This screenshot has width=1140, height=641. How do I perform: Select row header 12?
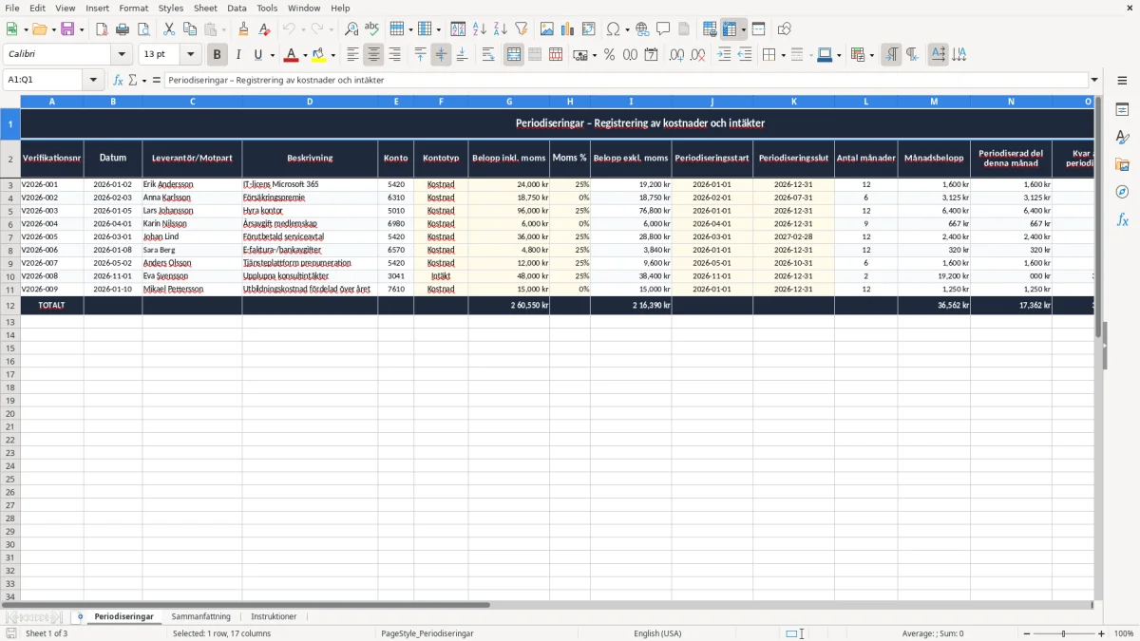tap(10, 306)
